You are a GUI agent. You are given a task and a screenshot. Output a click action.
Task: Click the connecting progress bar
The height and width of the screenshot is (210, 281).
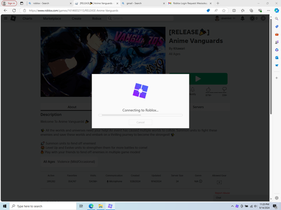140,115
